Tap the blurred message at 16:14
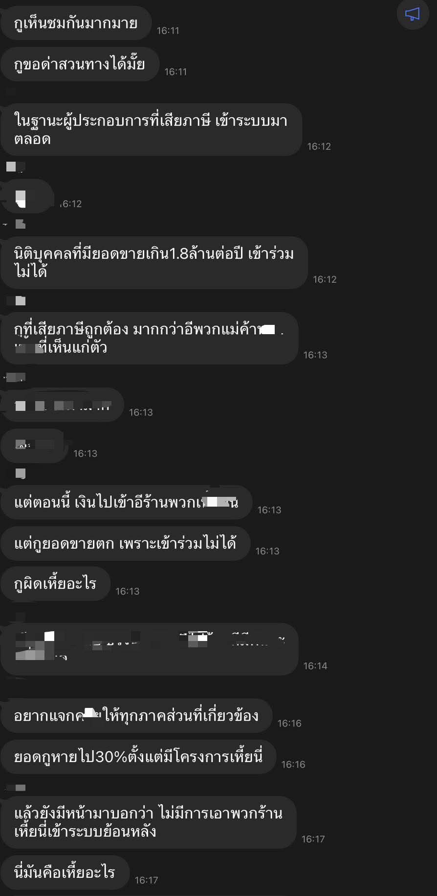 pyautogui.click(x=149, y=649)
